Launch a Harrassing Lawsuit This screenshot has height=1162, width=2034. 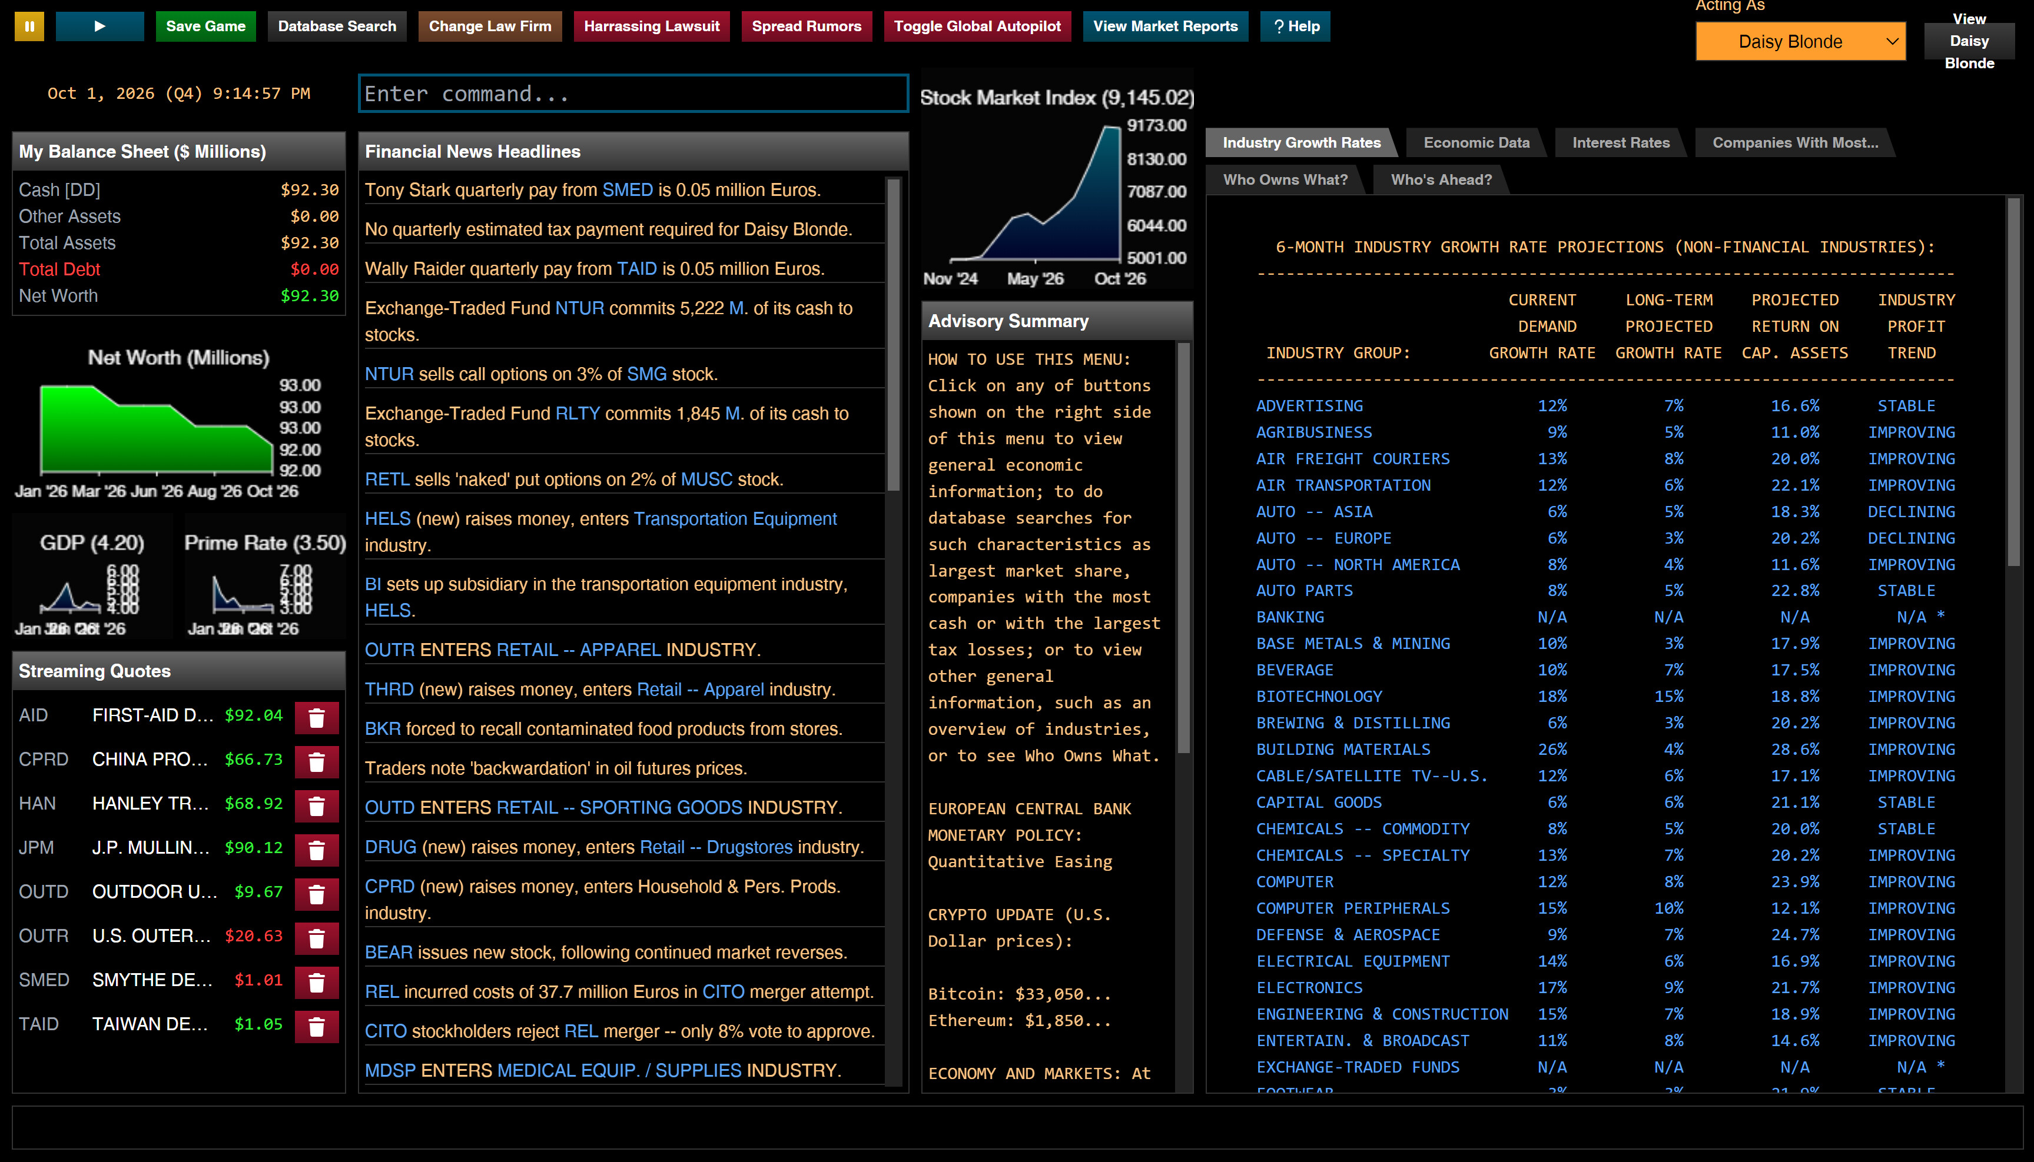click(651, 26)
